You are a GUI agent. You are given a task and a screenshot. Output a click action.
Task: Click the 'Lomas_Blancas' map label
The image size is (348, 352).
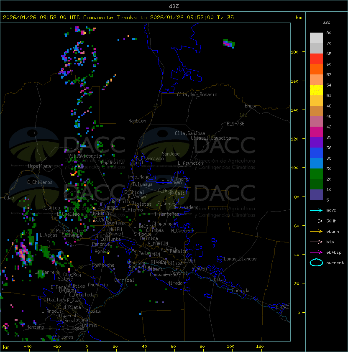coord(240,259)
